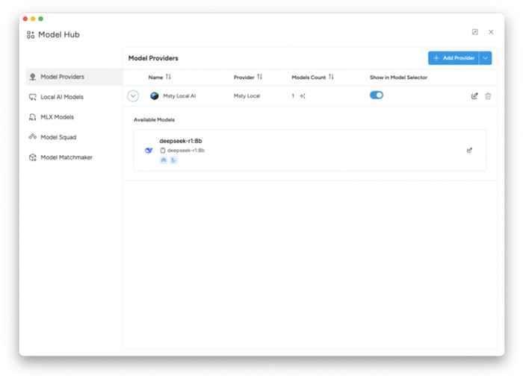
Task: Open the Local AI Models section
Action: pyautogui.click(x=61, y=97)
